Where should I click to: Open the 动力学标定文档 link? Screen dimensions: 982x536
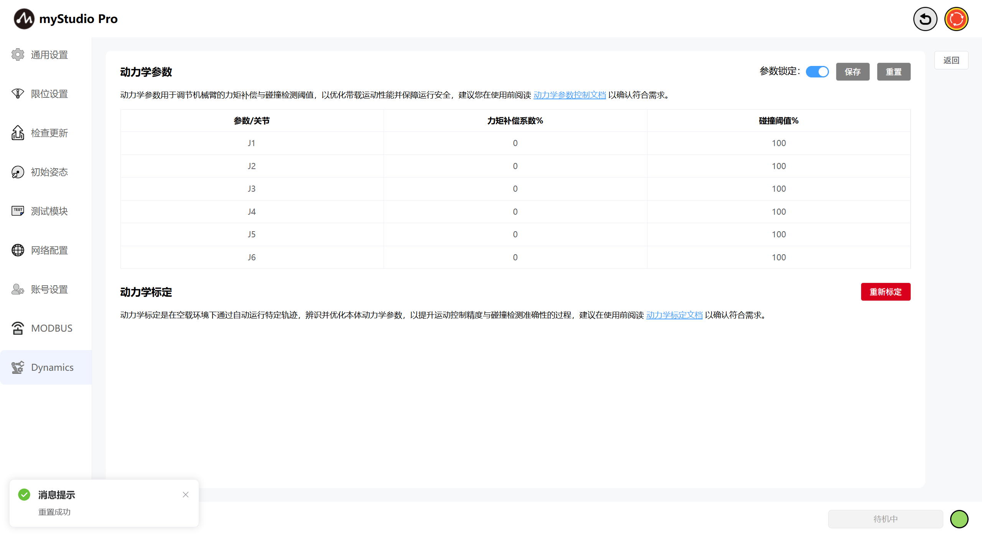point(674,315)
